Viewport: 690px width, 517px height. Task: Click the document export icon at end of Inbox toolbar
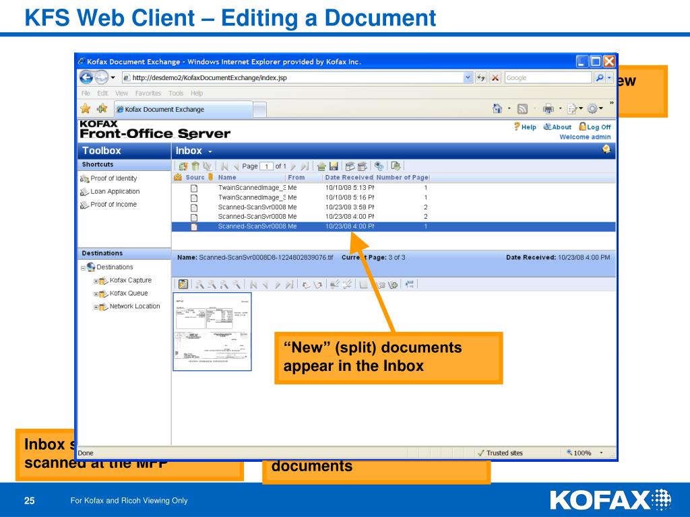click(396, 166)
